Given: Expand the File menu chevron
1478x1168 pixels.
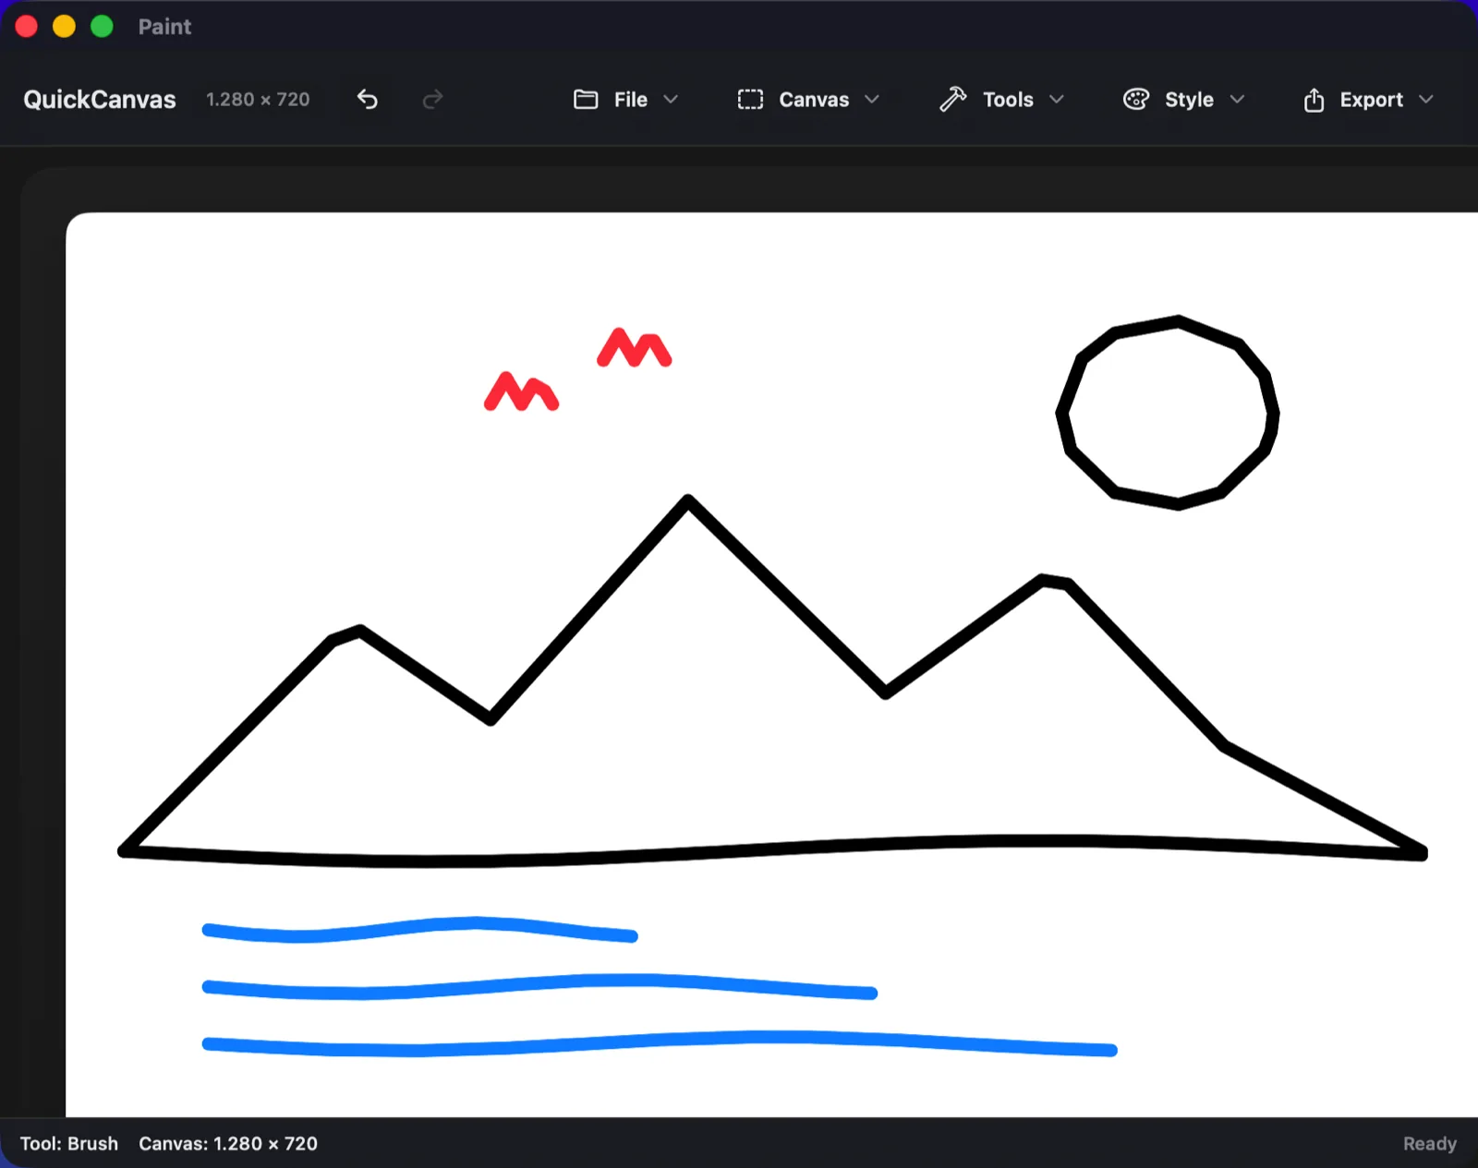Looking at the screenshot, I should pyautogui.click(x=671, y=99).
